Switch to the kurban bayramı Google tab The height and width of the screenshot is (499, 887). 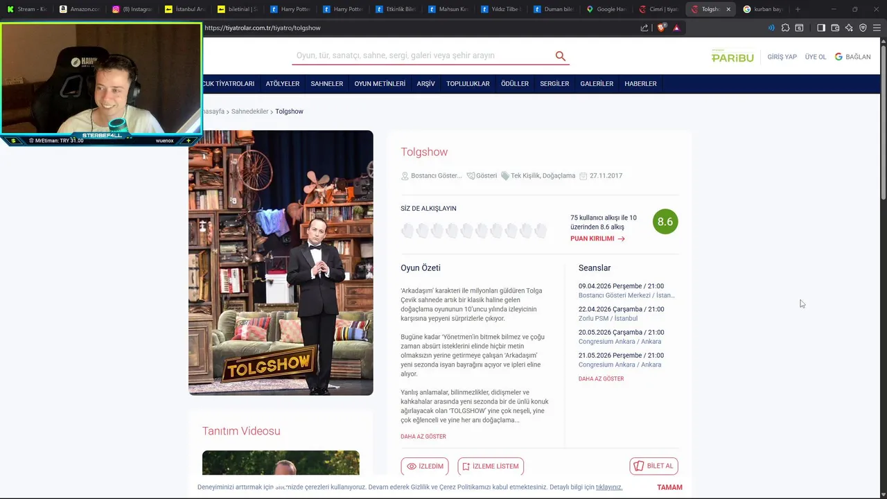pyautogui.click(x=763, y=9)
